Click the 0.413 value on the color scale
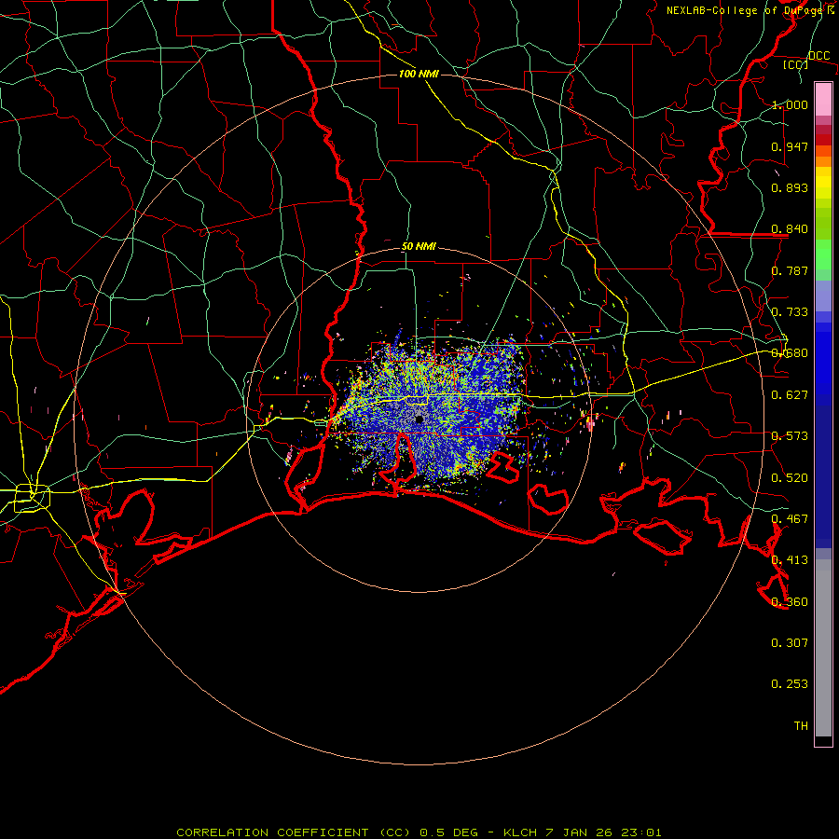This screenshot has height=839, width=839. [790, 560]
